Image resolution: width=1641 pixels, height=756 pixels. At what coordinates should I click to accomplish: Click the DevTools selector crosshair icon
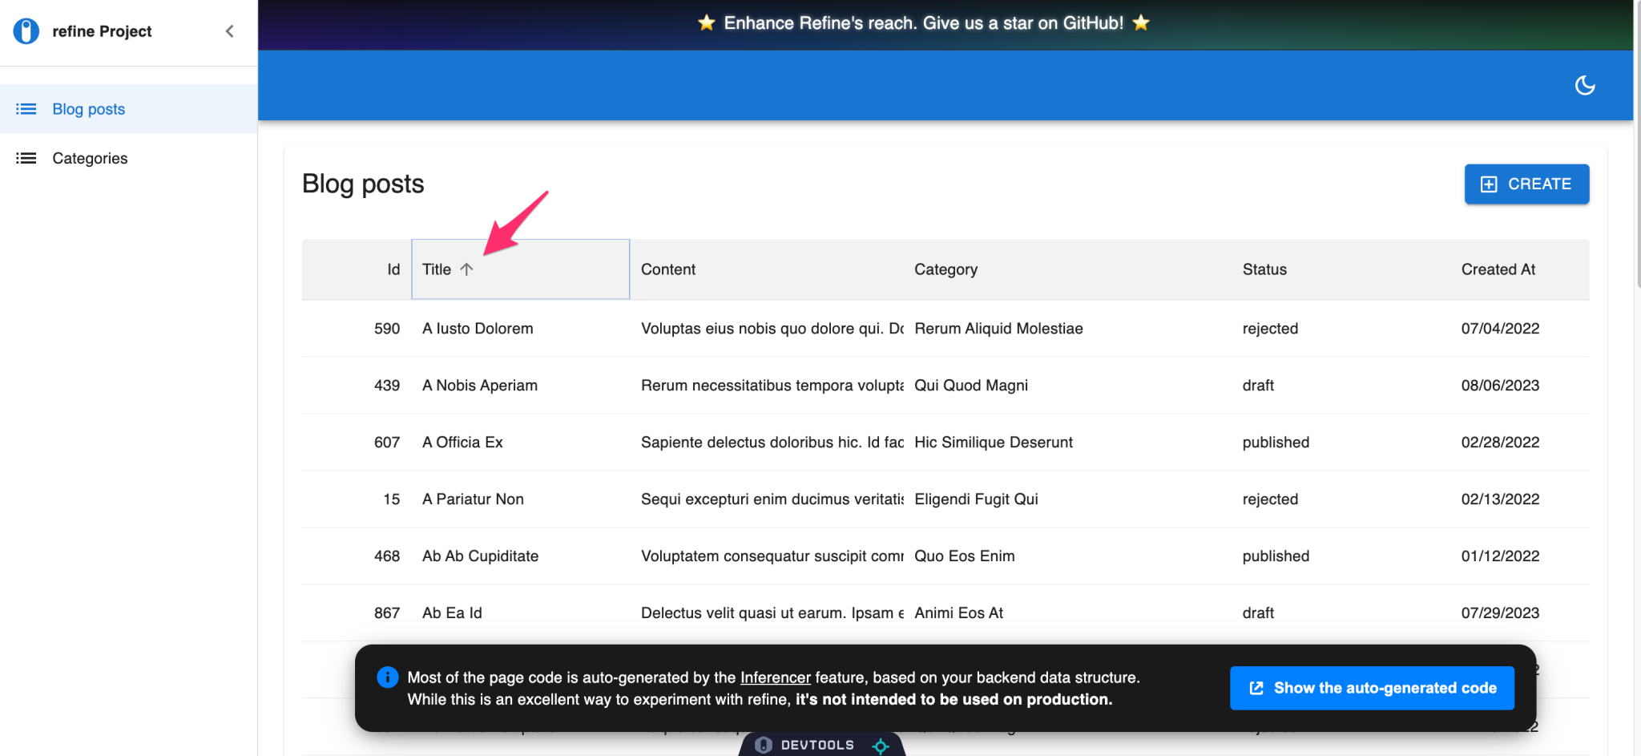tap(881, 746)
